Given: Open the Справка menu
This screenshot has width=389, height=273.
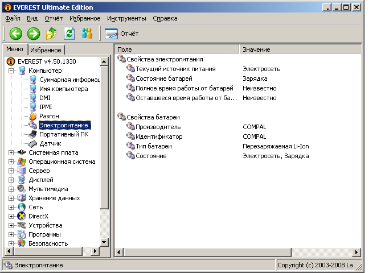Looking at the screenshot, I should click(165, 18).
